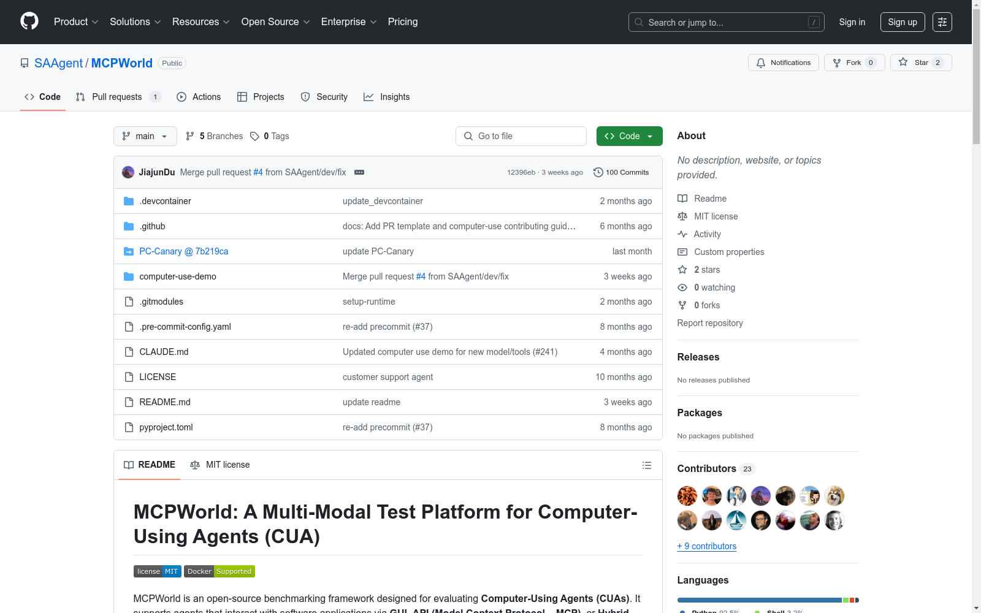
Task: Click the .gitmodules file icon
Action: point(129,302)
